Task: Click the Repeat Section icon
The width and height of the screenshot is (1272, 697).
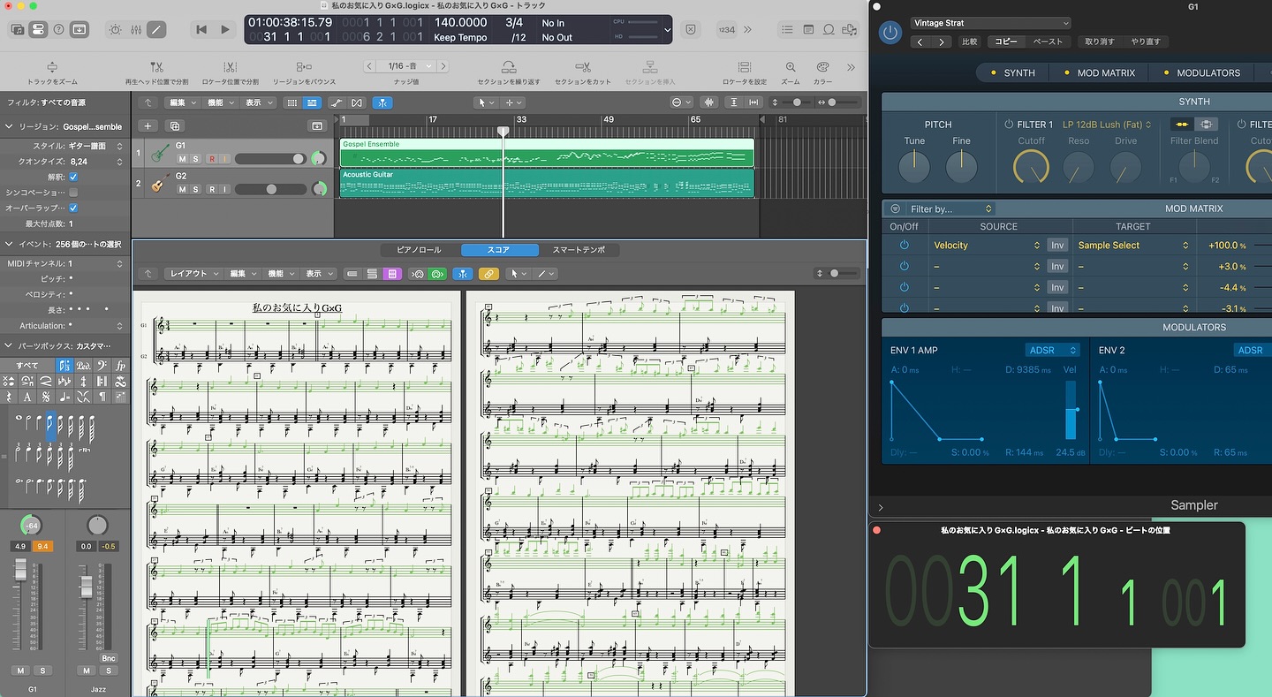Action: [x=508, y=67]
